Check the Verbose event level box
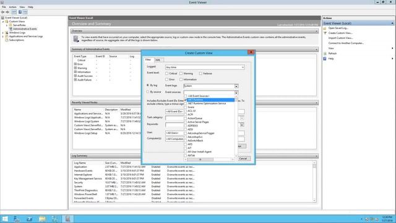396x223 pixels. (200, 73)
